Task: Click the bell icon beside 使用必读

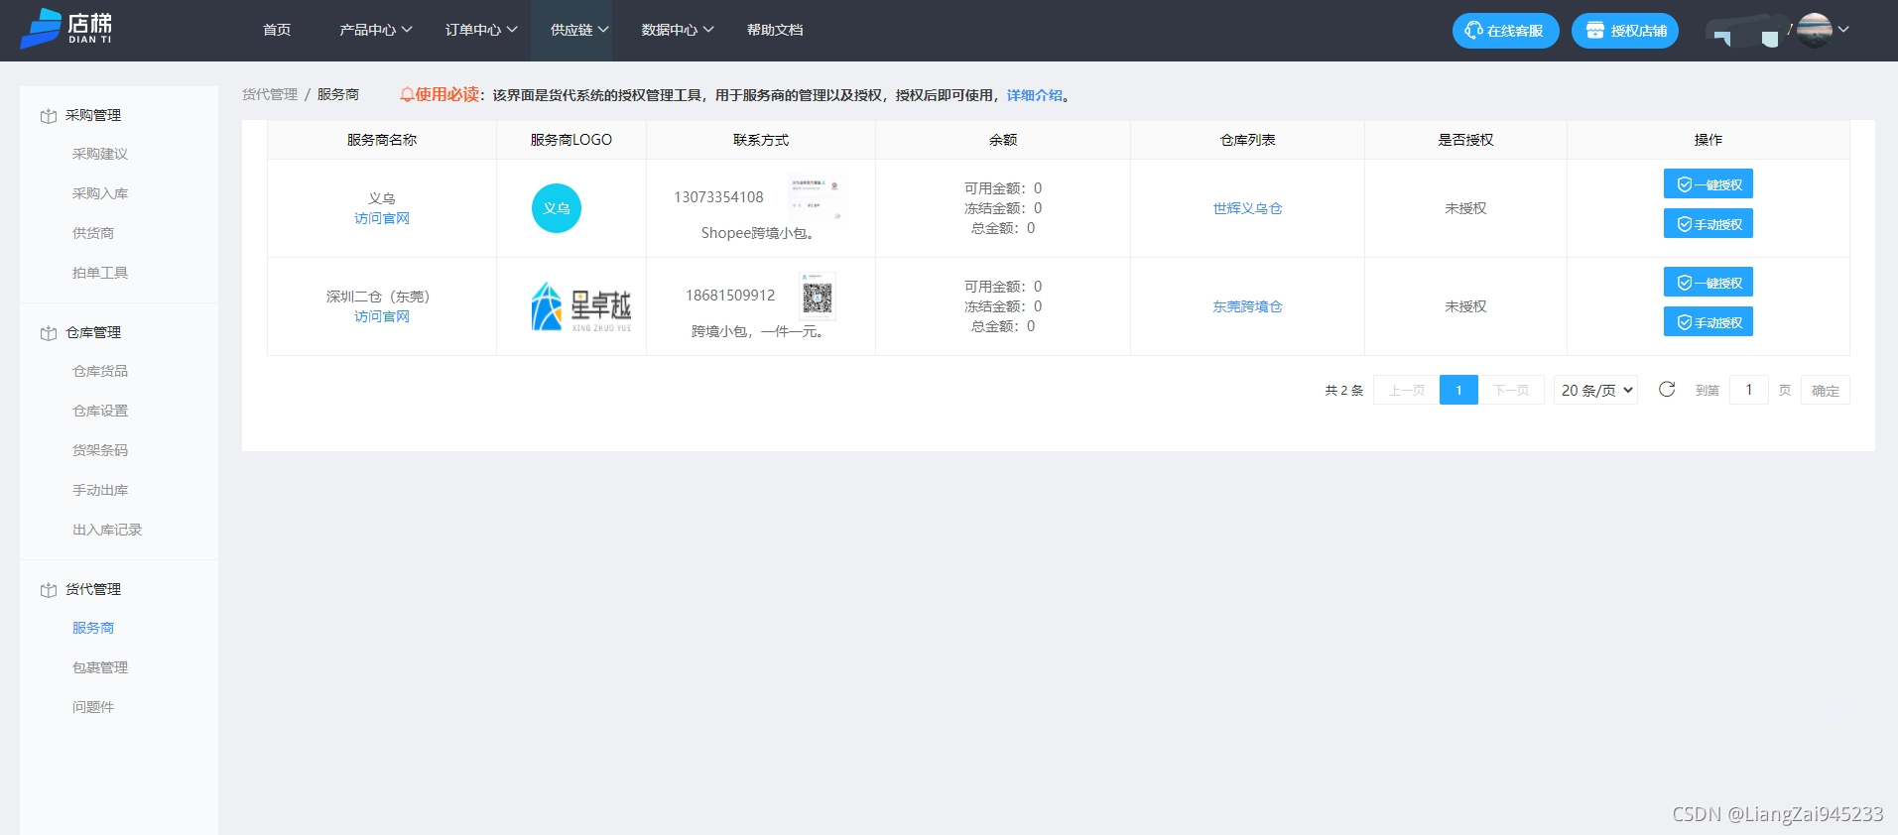Action: point(407,95)
